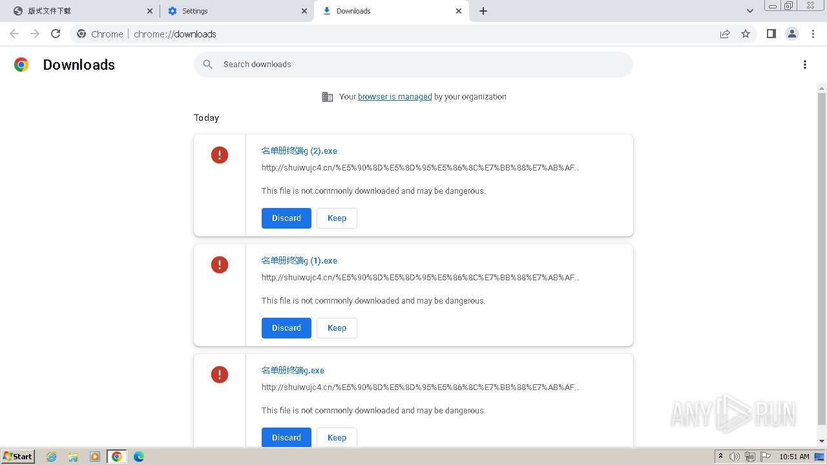
Task: Click the 'Today' date heading
Action: (x=206, y=118)
